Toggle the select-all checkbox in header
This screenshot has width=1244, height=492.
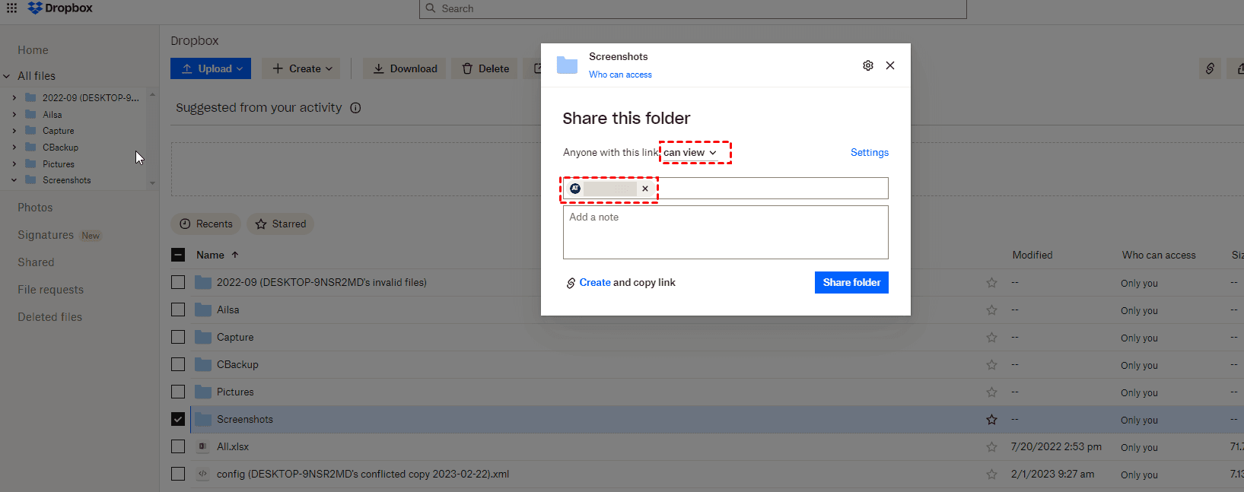pyautogui.click(x=178, y=255)
